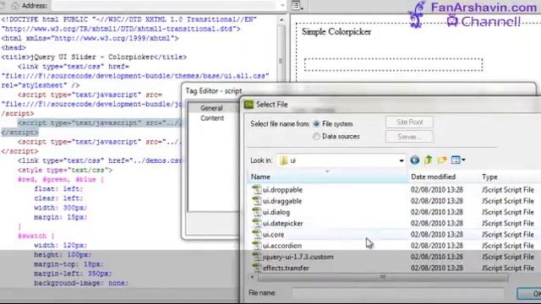Select the ui.dialog file
541x304 pixels.
click(x=276, y=212)
